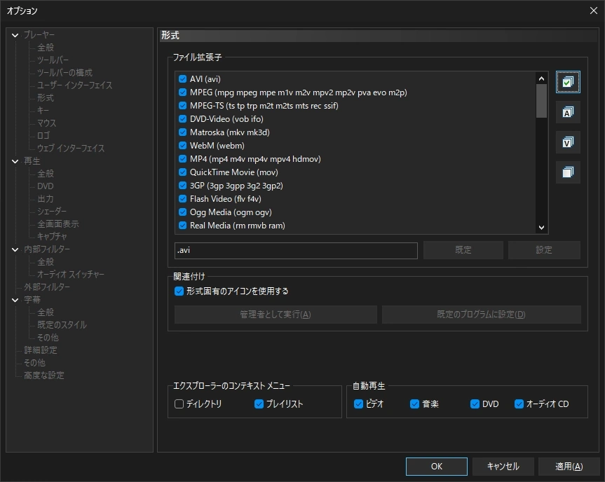The image size is (605, 482).
Task: Click the .avi extension input field
Action: 296,251
